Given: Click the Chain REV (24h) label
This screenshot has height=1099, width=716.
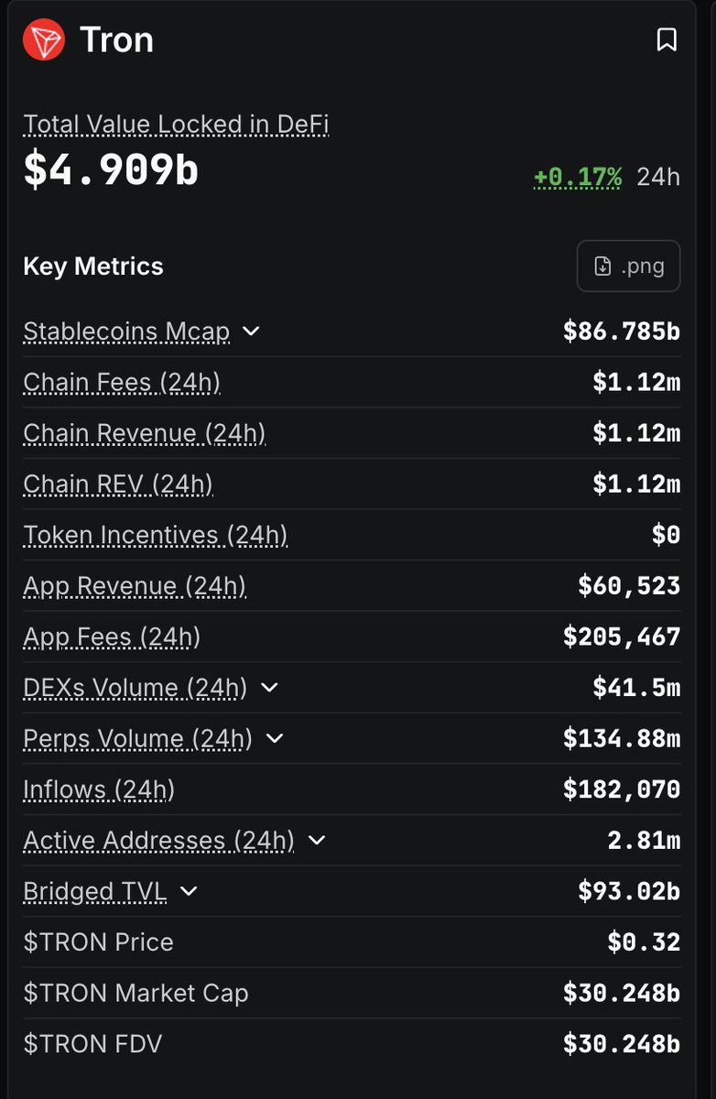Looking at the screenshot, I should [118, 484].
